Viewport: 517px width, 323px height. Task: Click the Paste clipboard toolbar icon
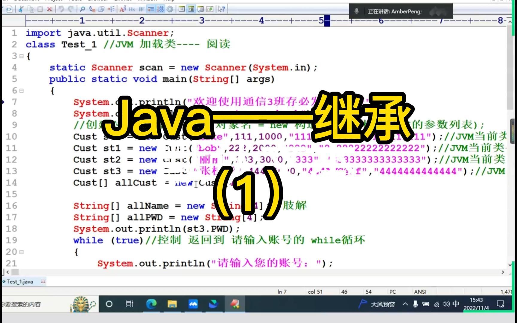[40, 9]
